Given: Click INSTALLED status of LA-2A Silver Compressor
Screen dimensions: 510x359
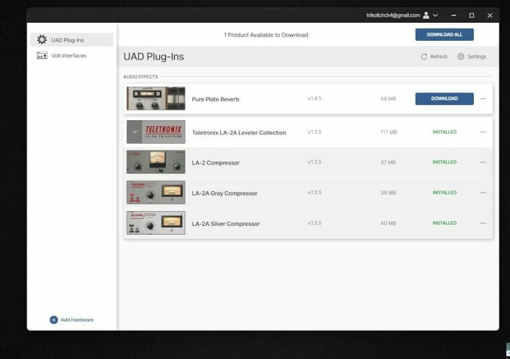Looking at the screenshot, I should click(x=444, y=223).
